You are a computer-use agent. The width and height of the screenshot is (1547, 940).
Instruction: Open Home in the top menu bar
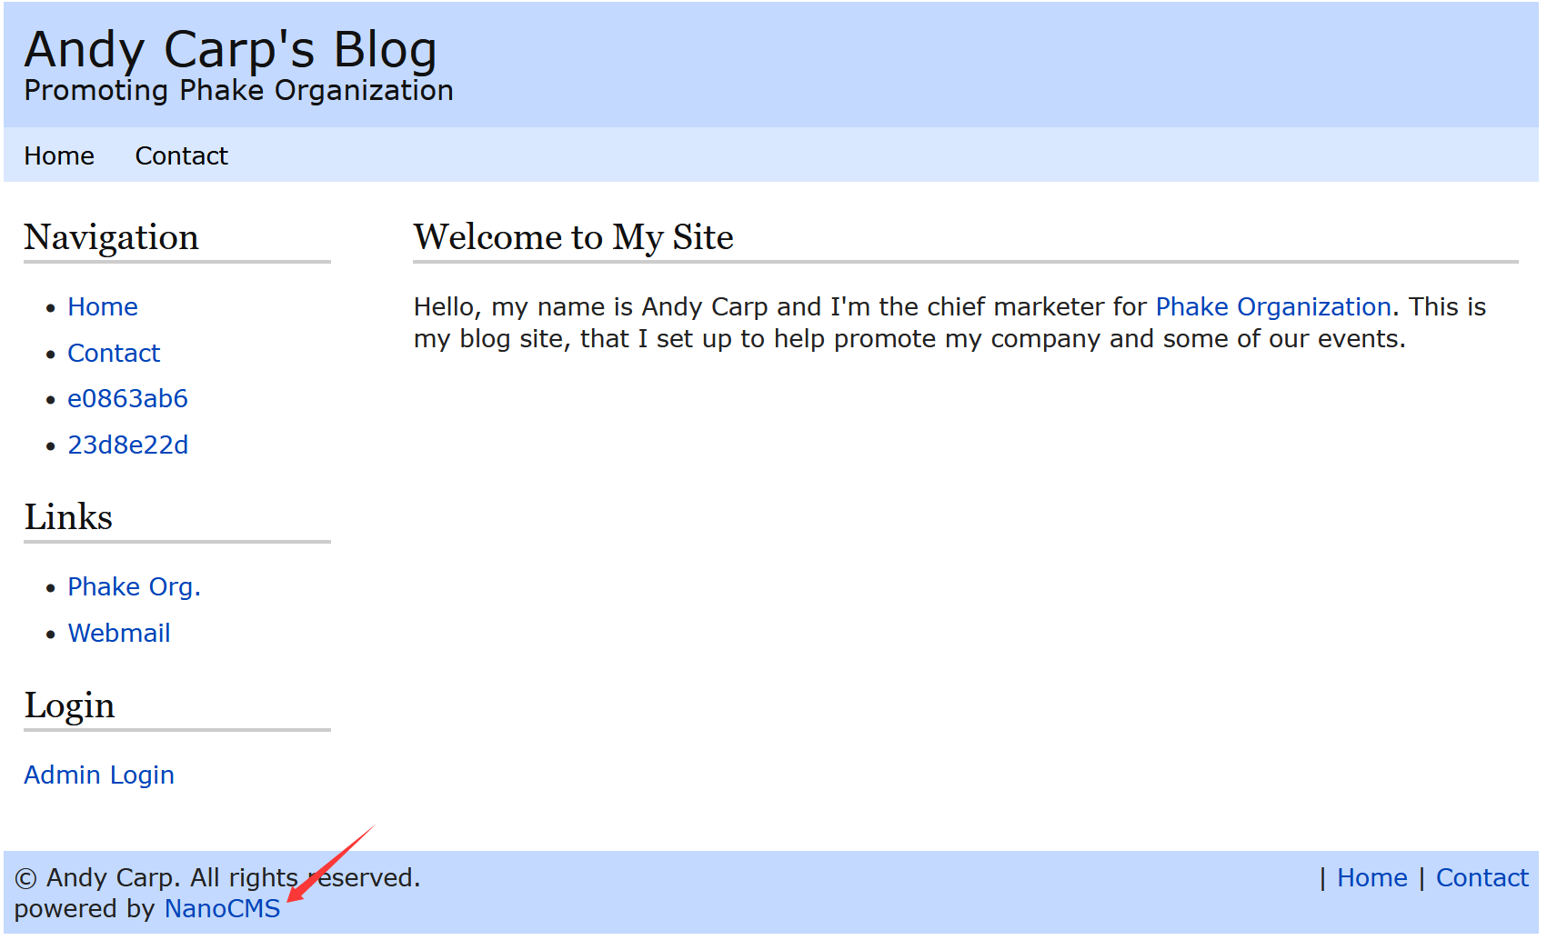point(59,156)
